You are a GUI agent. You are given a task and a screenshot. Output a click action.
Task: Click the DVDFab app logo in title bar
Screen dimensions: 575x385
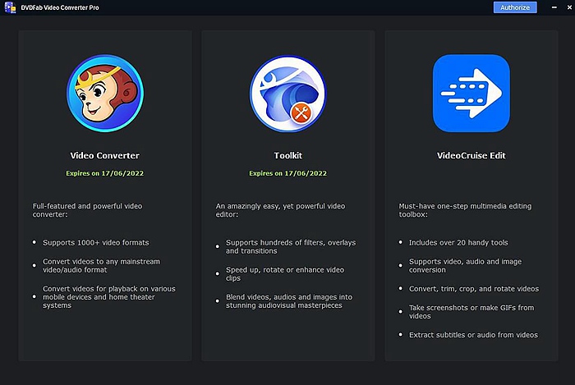10,7
